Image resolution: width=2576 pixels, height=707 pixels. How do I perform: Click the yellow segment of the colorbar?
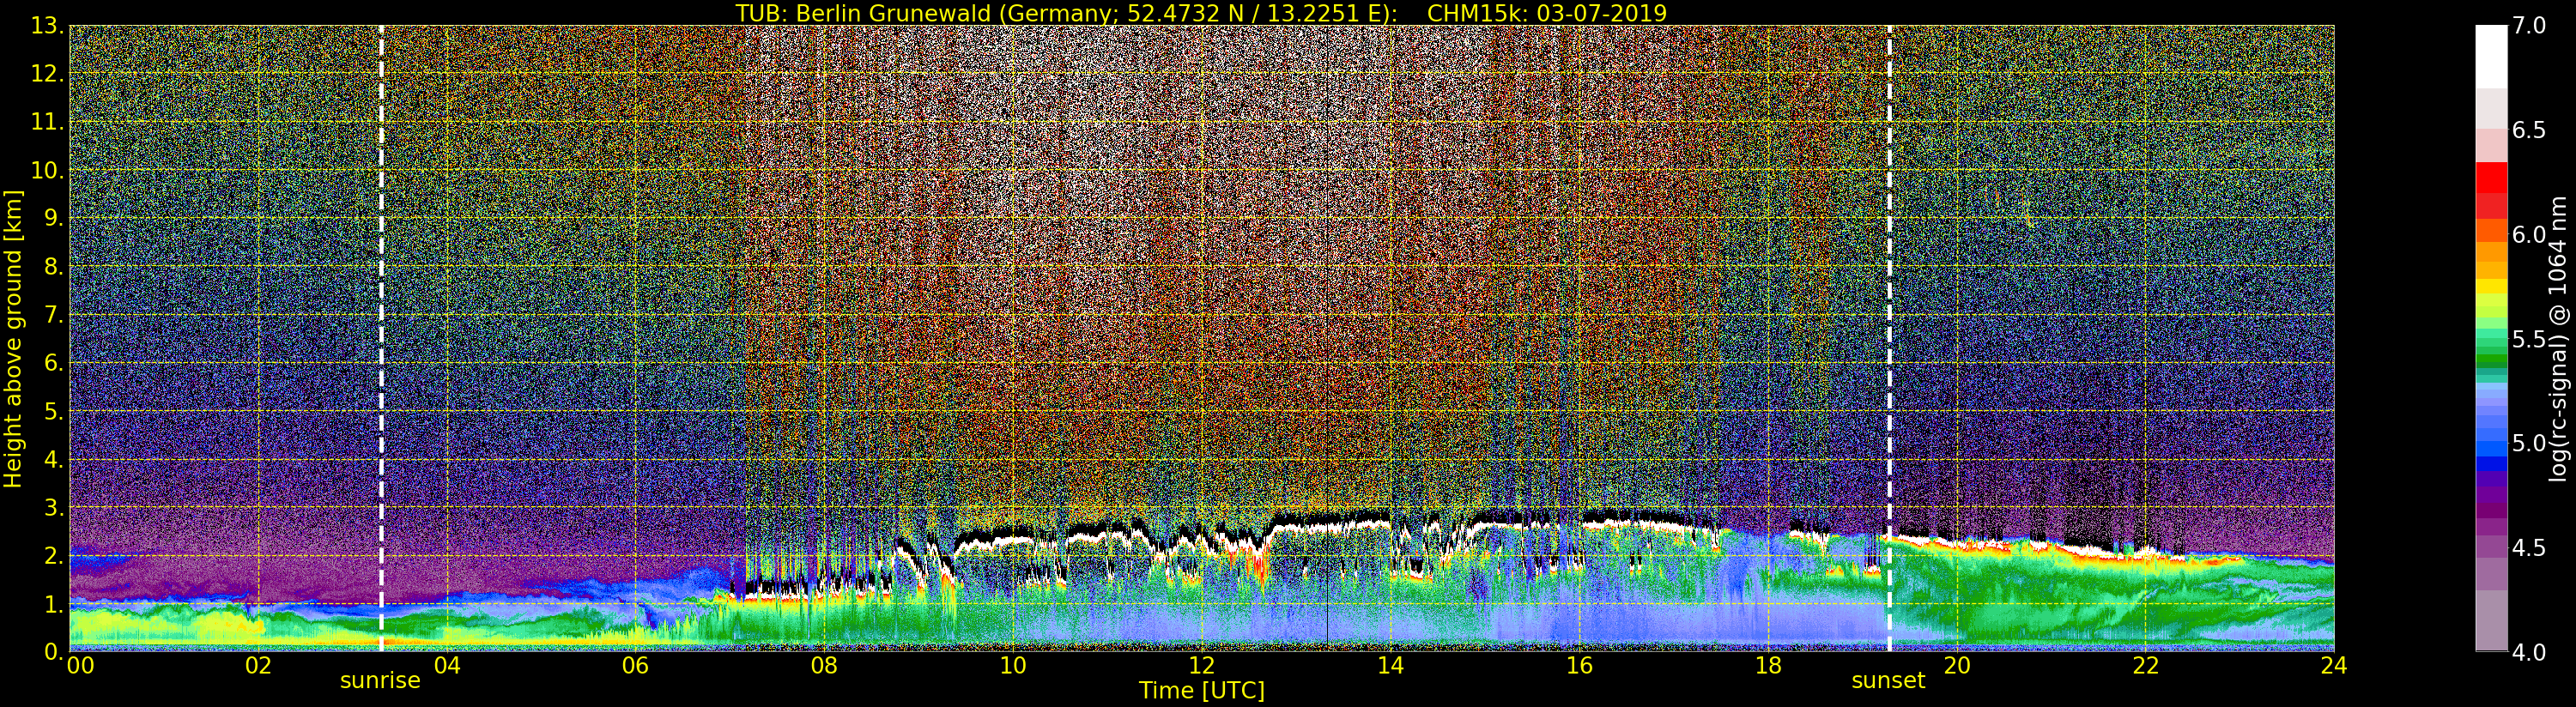point(2491,287)
